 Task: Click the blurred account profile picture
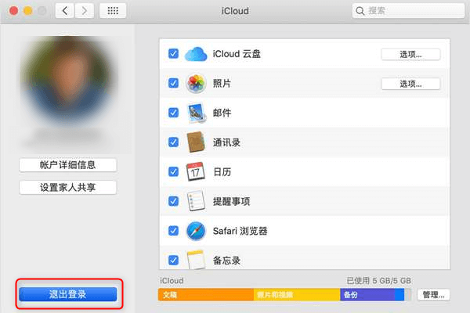[x=69, y=82]
